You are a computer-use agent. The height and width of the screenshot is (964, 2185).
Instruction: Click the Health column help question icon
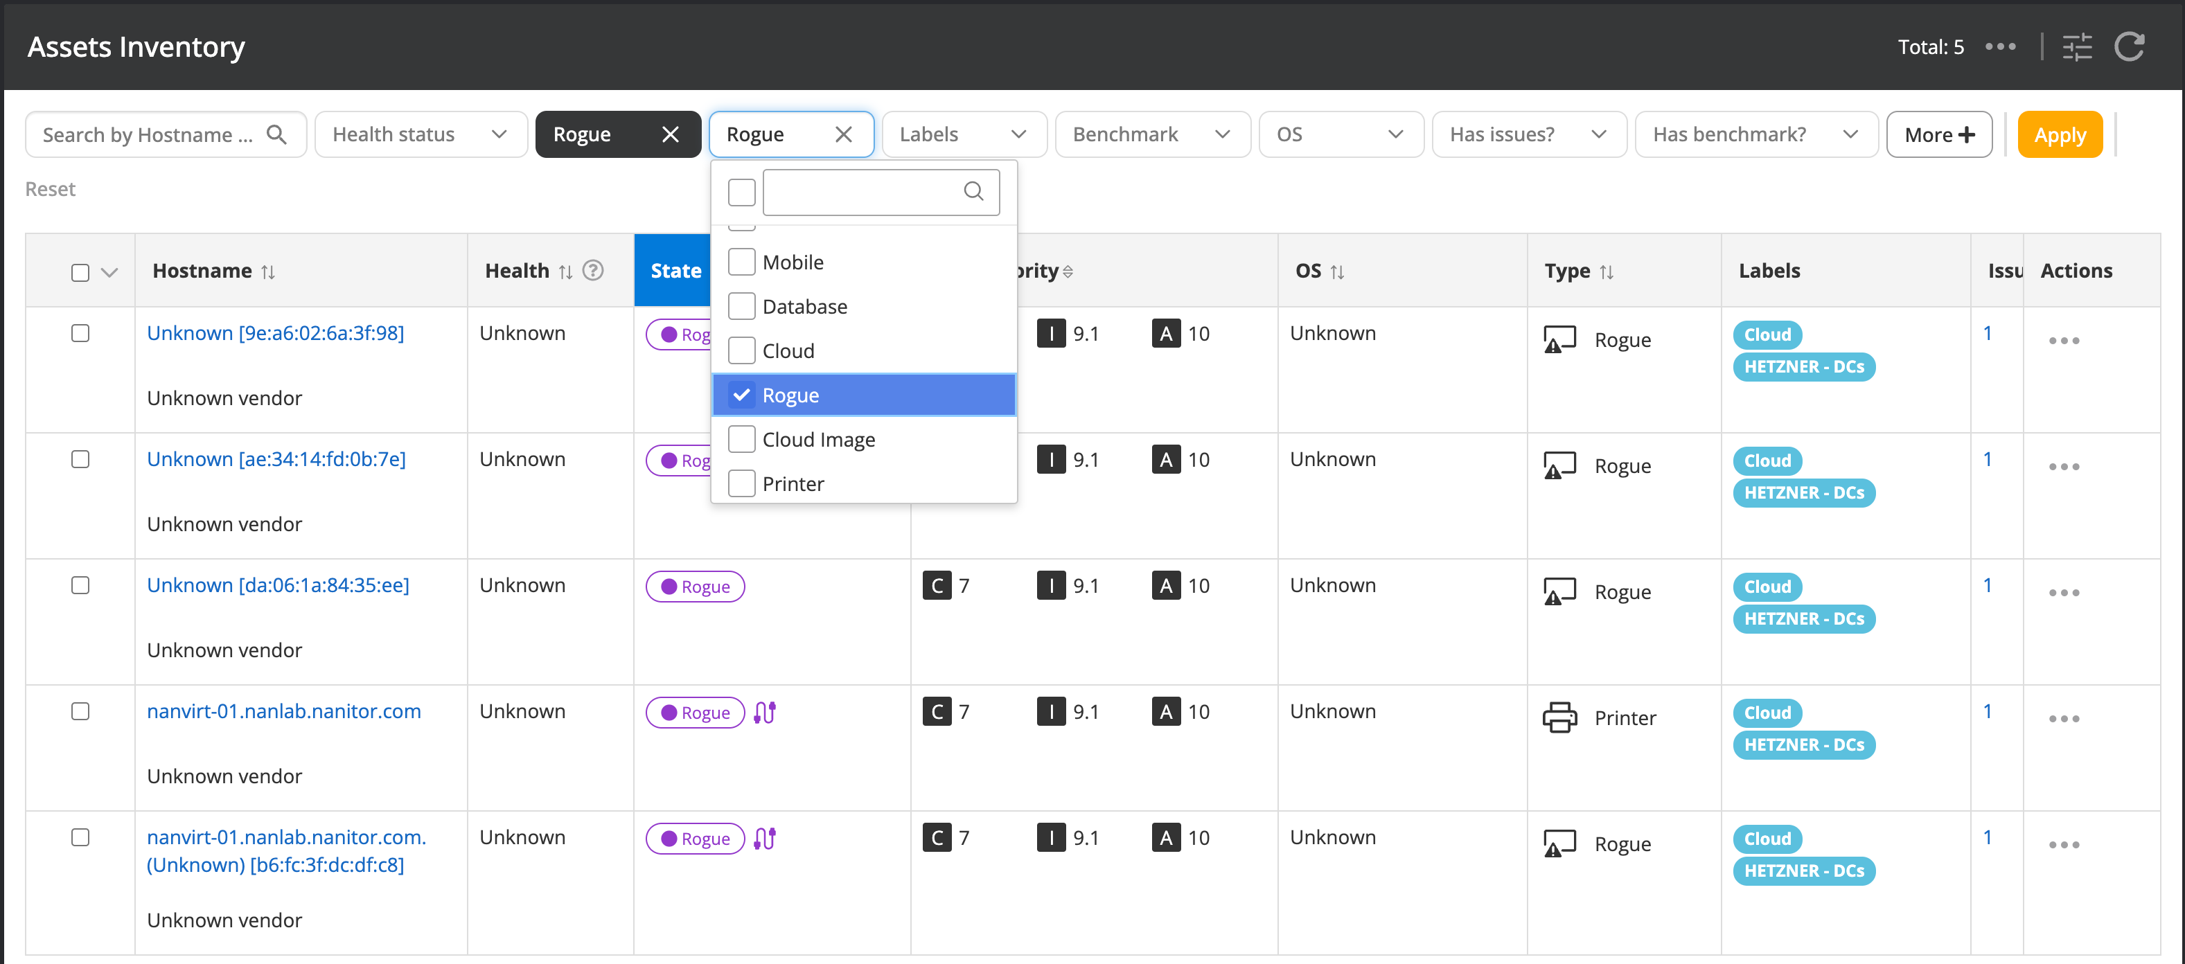pos(593,271)
